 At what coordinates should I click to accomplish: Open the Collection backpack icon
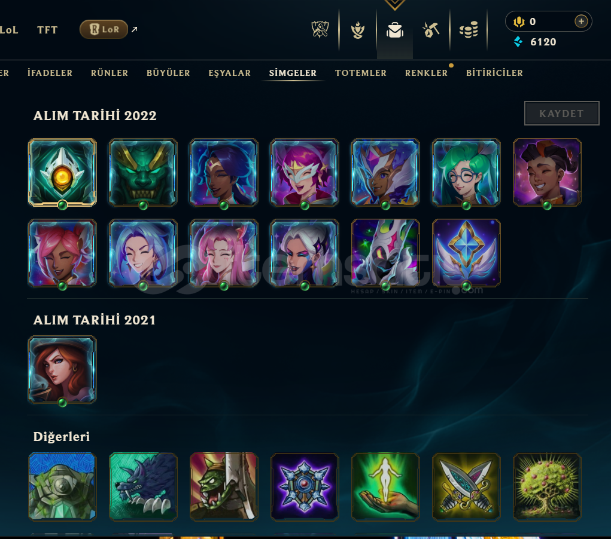(395, 30)
